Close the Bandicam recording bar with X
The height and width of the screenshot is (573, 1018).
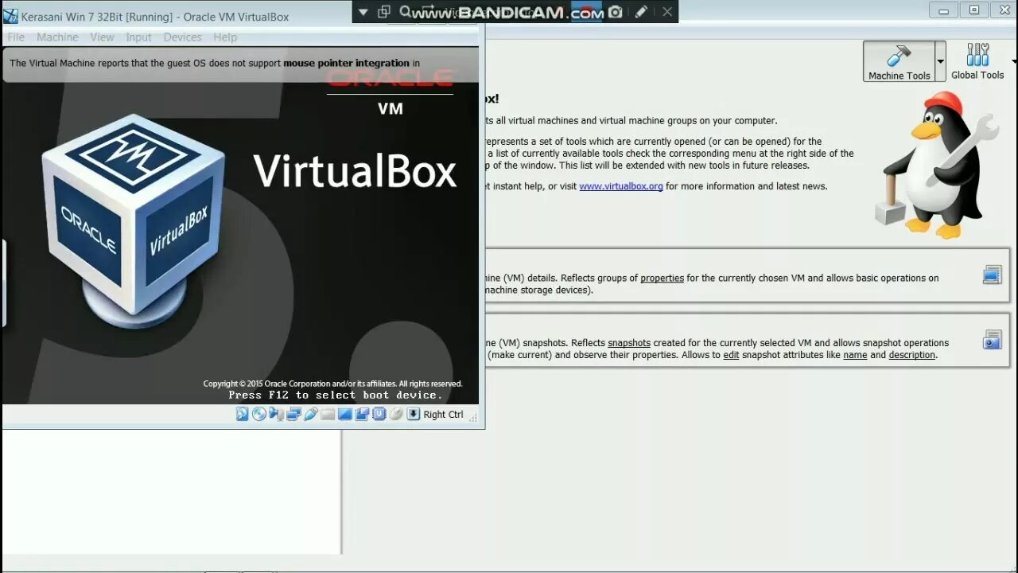(x=667, y=12)
